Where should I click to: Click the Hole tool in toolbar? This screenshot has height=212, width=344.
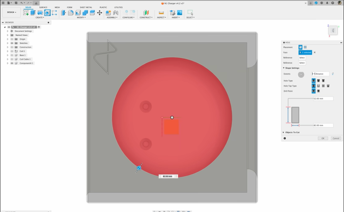click(x=47, y=13)
